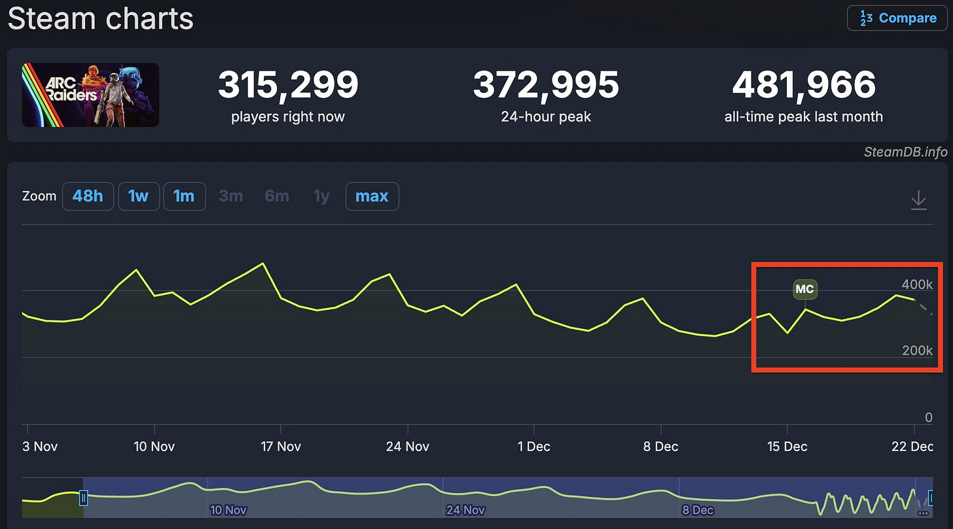Click the 200k y-axis label
The image size is (953, 529).
pyautogui.click(x=917, y=350)
